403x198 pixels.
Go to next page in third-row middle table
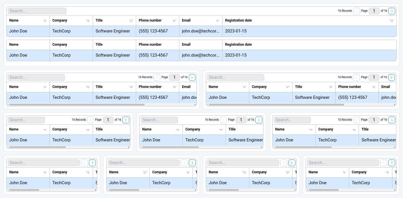(x=258, y=120)
